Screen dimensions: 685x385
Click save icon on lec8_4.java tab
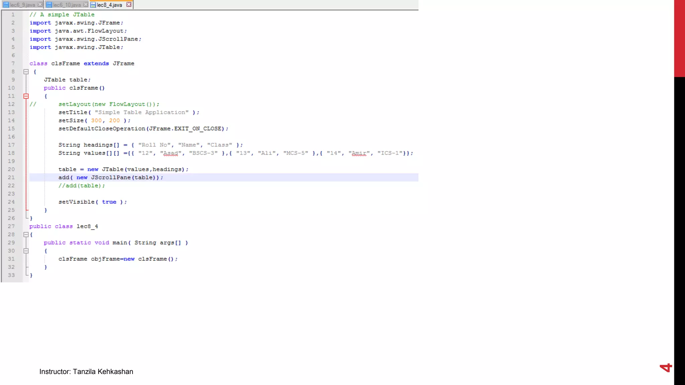93,5
